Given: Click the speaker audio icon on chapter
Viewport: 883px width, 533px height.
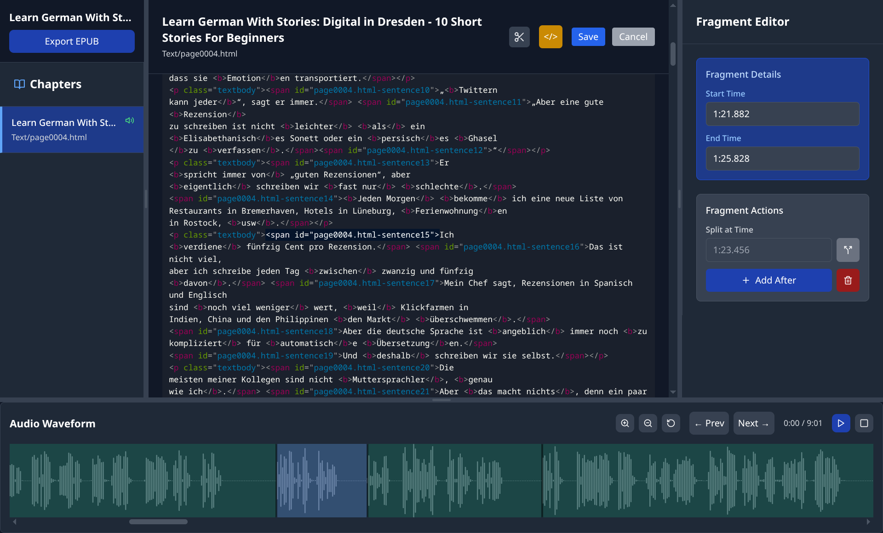Looking at the screenshot, I should pos(130,120).
